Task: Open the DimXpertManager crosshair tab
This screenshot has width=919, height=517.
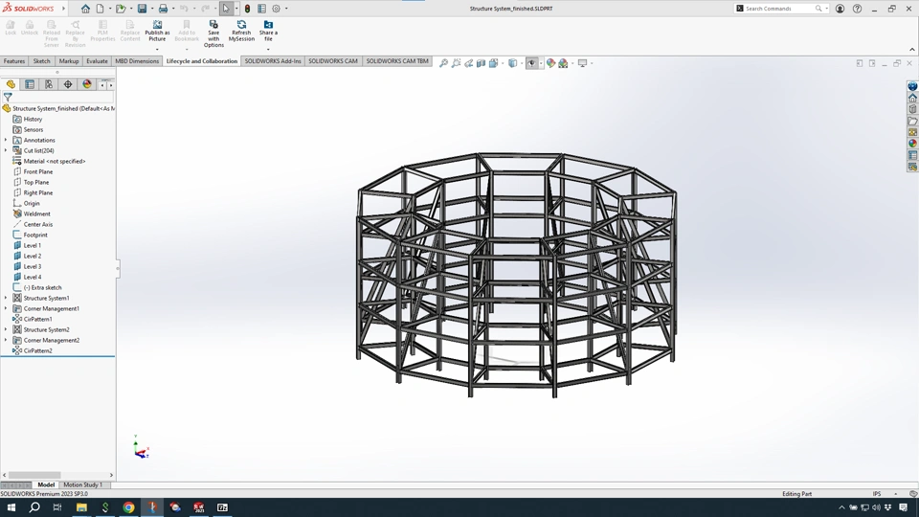Action: 68,84
